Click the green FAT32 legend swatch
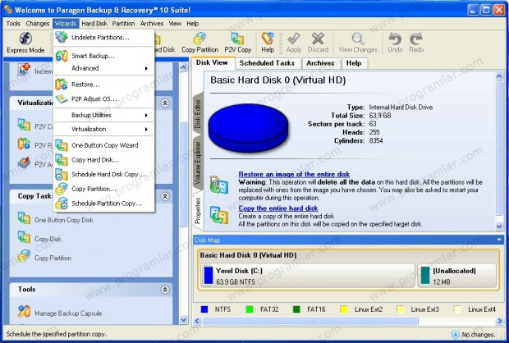This screenshot has width=509, height=343. (250, 309)
